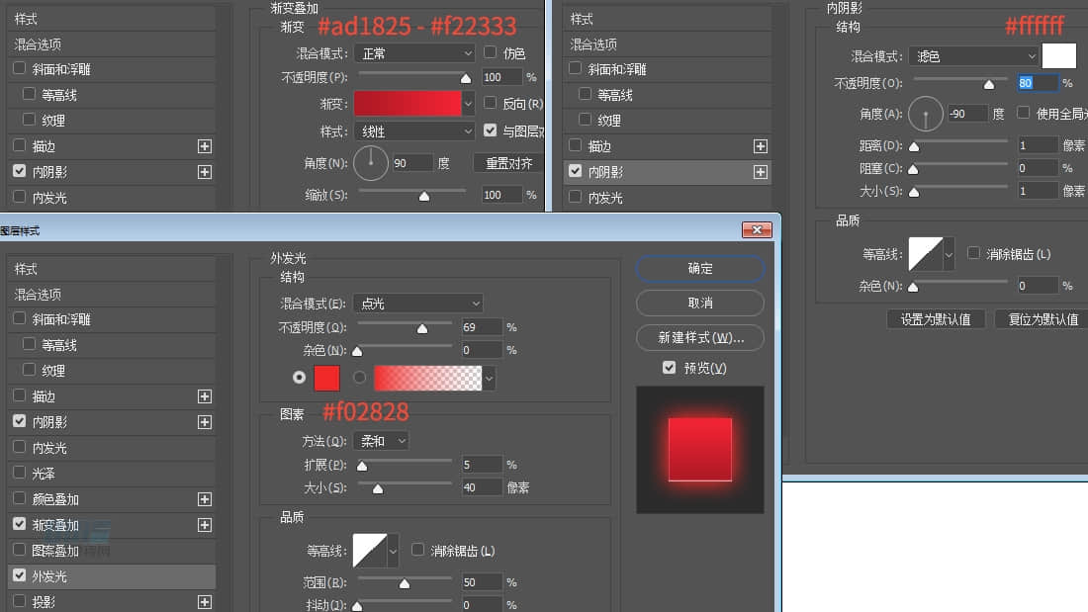Open the white inner shadow color swatch
The height and width of the screenshot is (612, 1088).
pos(1059,55)
